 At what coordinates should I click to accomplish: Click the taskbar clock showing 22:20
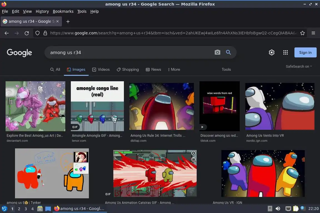313,209
